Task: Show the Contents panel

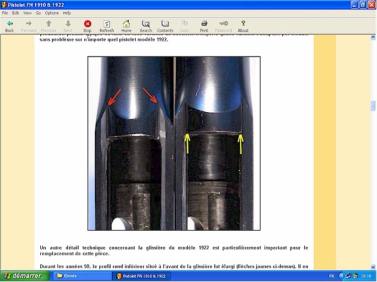Action: coord(165,24)
